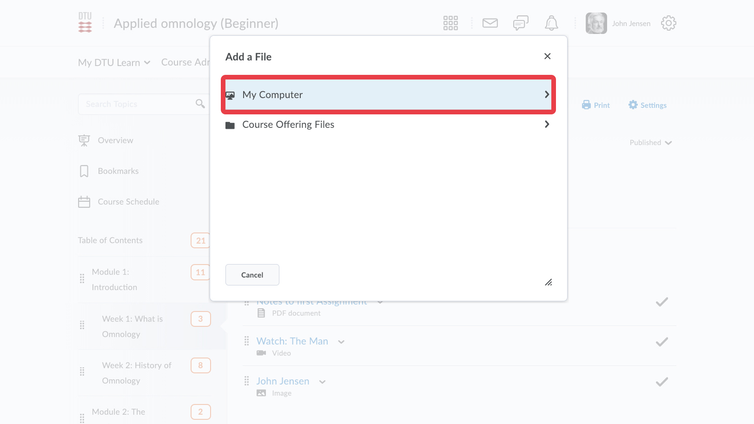Click the search magnifier in Search Topics

tap(200, 104)
